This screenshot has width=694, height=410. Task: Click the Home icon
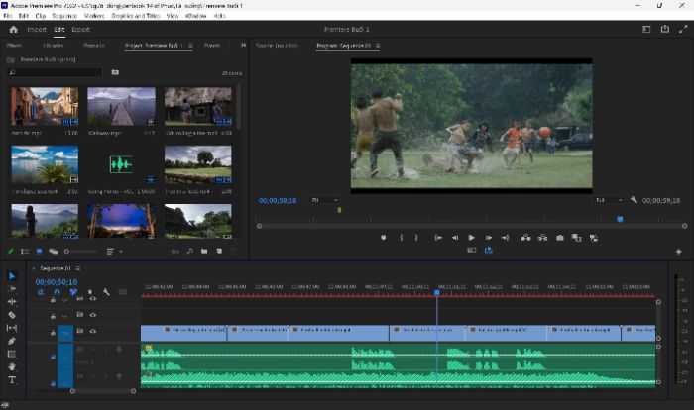tap(13, 29)
